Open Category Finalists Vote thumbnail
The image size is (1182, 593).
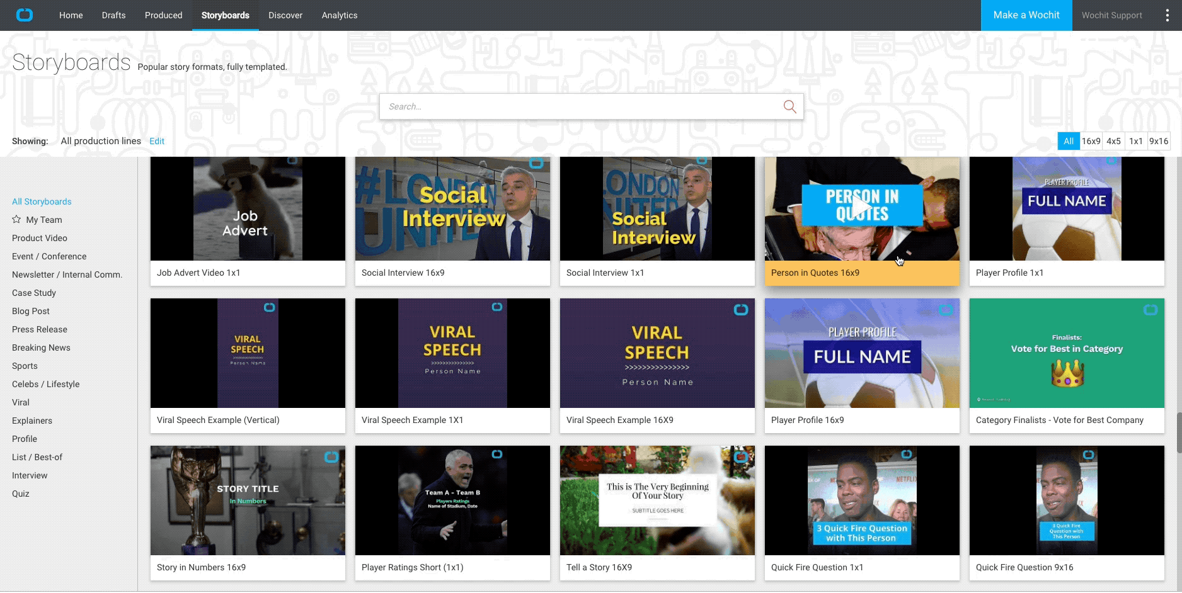tap(1067, 353)
